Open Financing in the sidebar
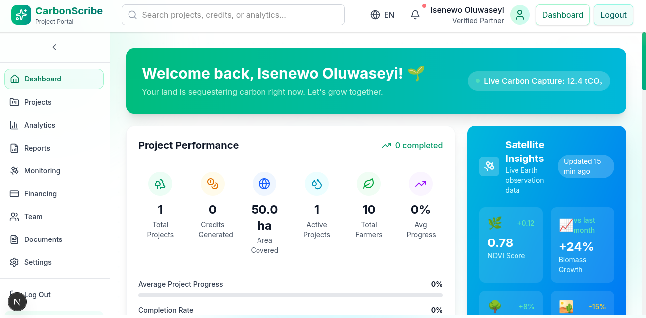The height and width of the screenshot is (318, 646). tap(55, 194)
